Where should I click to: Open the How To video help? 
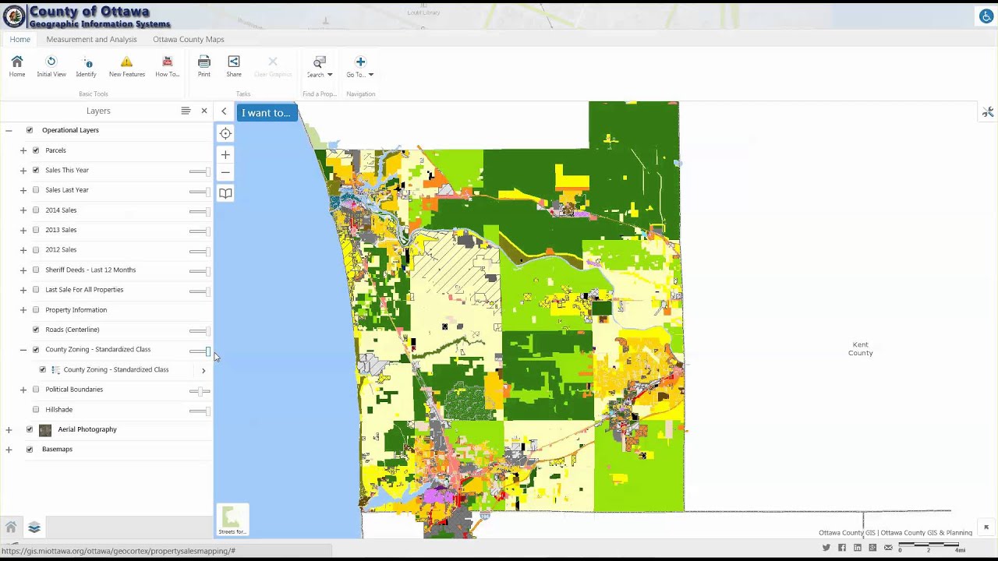point(167,66)
